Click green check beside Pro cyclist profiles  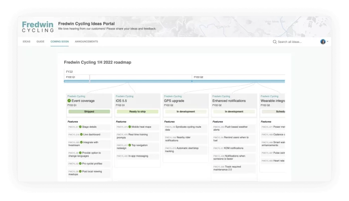(81, 163)
